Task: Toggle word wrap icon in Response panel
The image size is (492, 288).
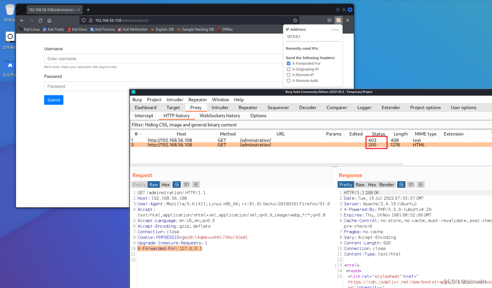Action: point(401,185)
